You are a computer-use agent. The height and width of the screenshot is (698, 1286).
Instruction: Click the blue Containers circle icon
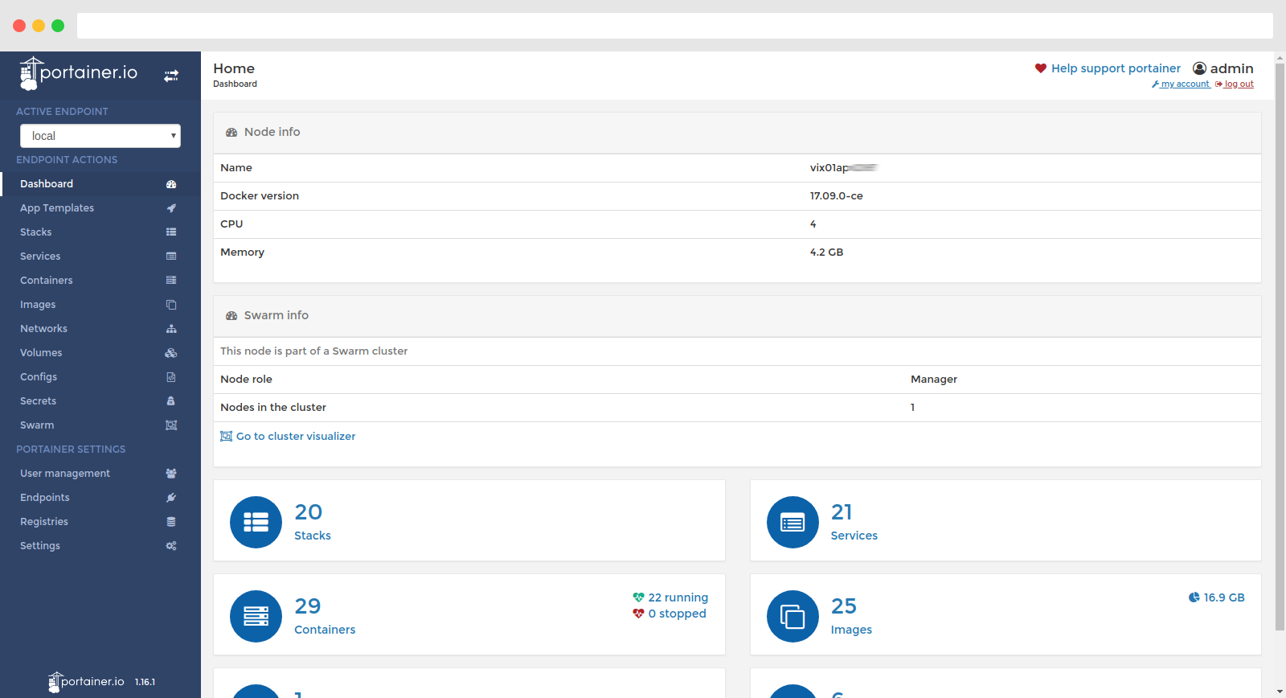point(256,616)
